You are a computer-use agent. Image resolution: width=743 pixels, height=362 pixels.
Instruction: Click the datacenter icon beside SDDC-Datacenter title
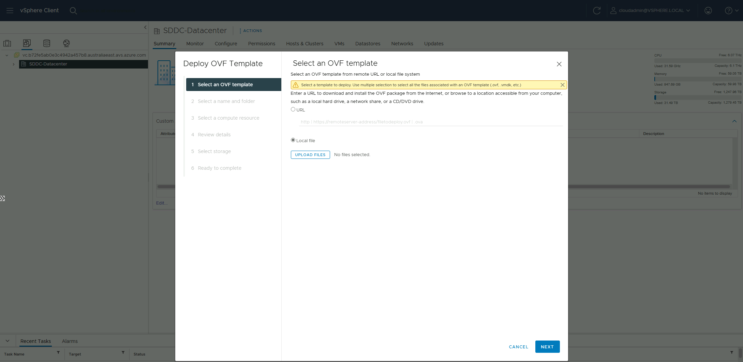coord(157,31)
